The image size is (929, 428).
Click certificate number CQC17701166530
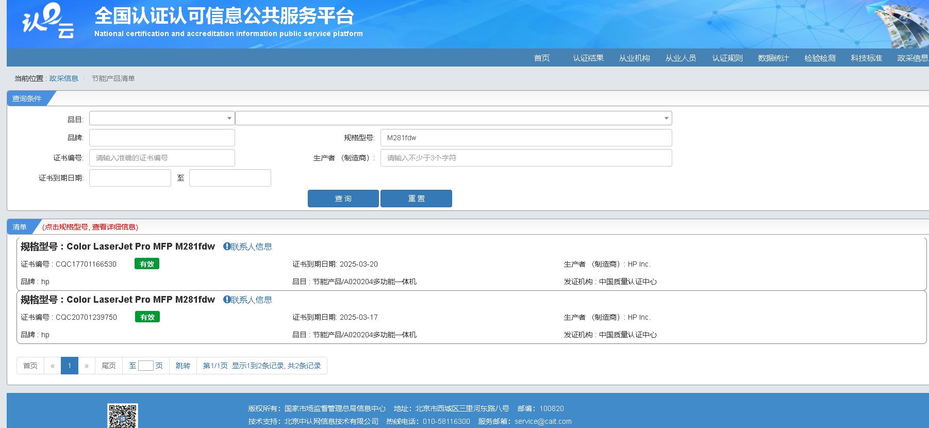(86, 264)
